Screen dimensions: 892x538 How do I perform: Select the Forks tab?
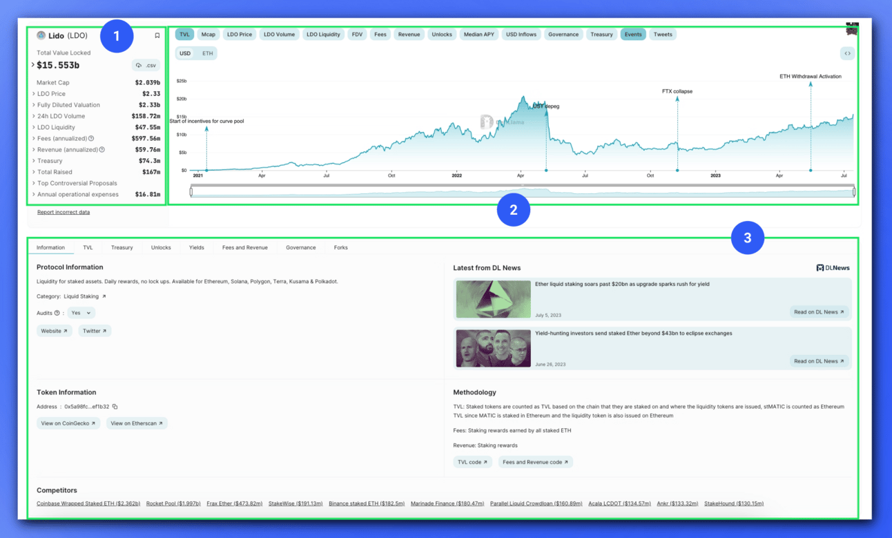pyautogui.click(x=341, y=247)
